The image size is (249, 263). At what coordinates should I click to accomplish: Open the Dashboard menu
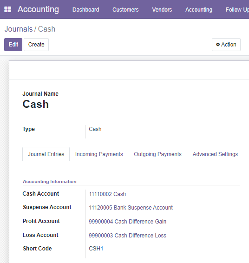click(85, 10)
